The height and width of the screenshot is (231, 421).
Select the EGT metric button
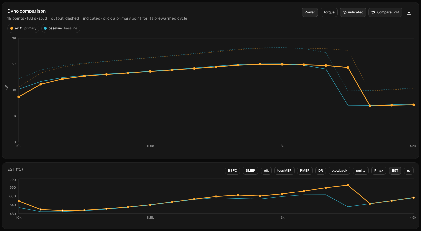click(x=395, y=171)
